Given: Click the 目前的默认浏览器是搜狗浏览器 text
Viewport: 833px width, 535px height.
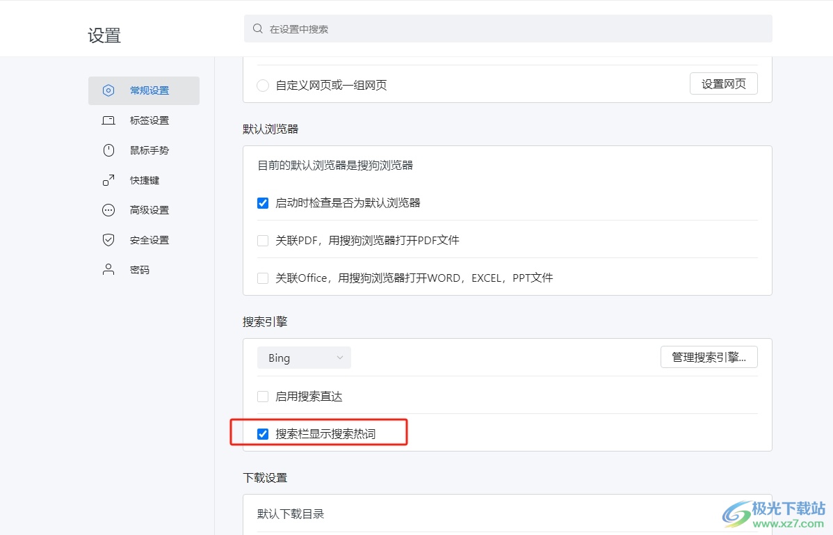Looking at the screenshot, I should (335, 165).
